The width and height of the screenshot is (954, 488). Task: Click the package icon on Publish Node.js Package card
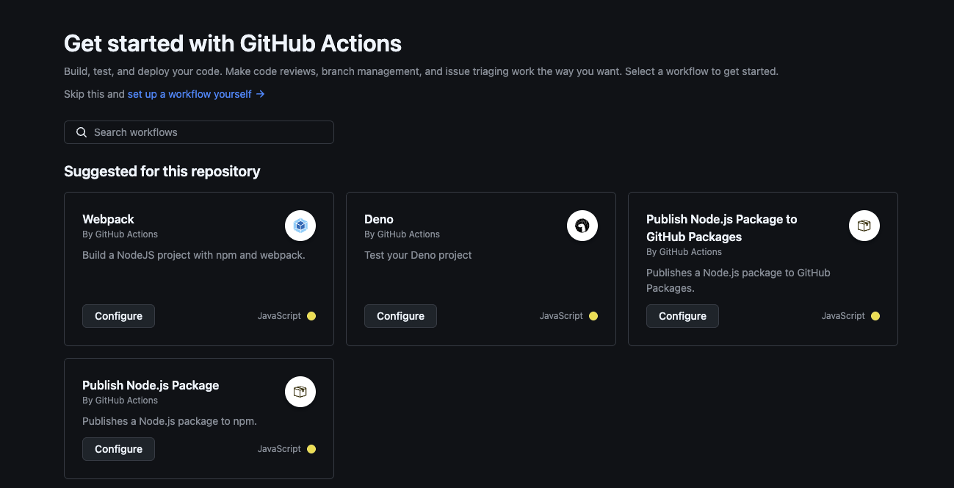click(300, 392)
